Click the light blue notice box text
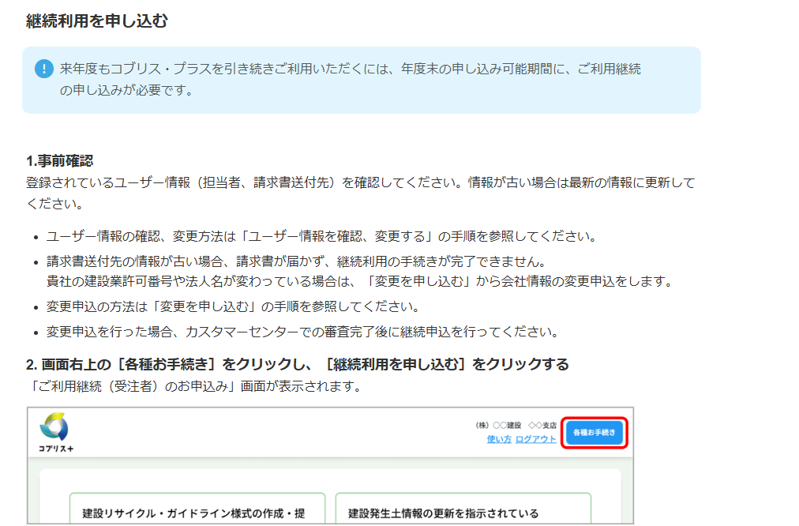The height and width of the screenshot is (526, 799). [351, 79]
